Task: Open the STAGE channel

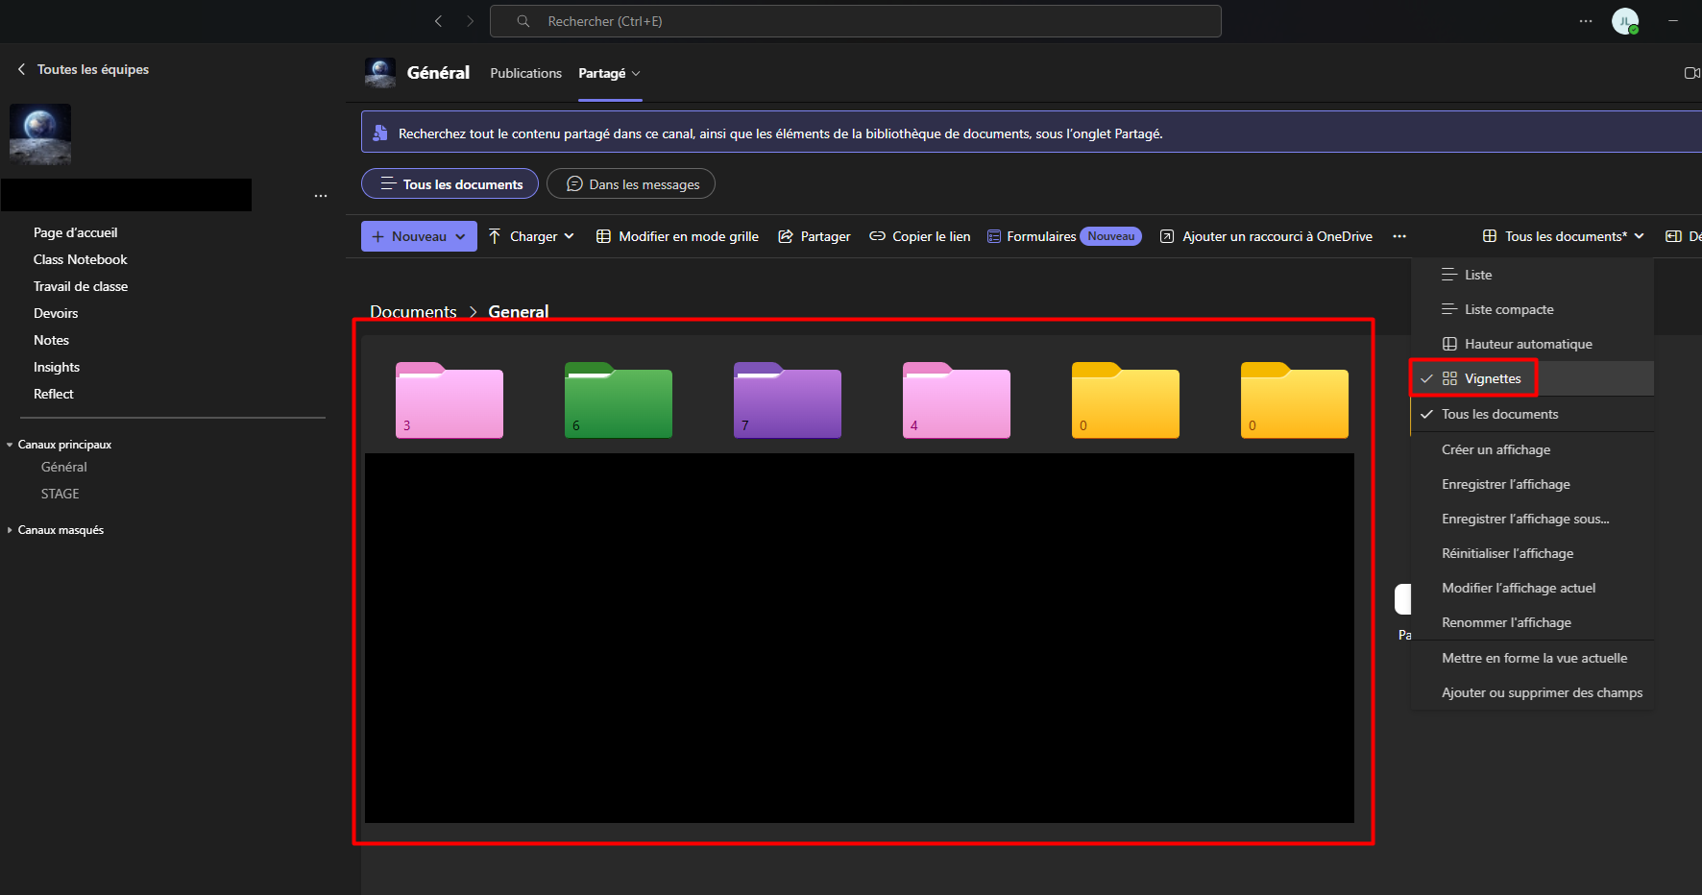Action: pos(61,494)
